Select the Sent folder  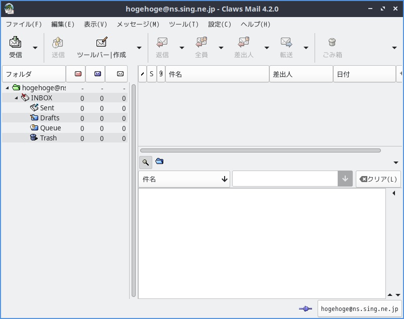pyautogui.click(x=65, y=108)
